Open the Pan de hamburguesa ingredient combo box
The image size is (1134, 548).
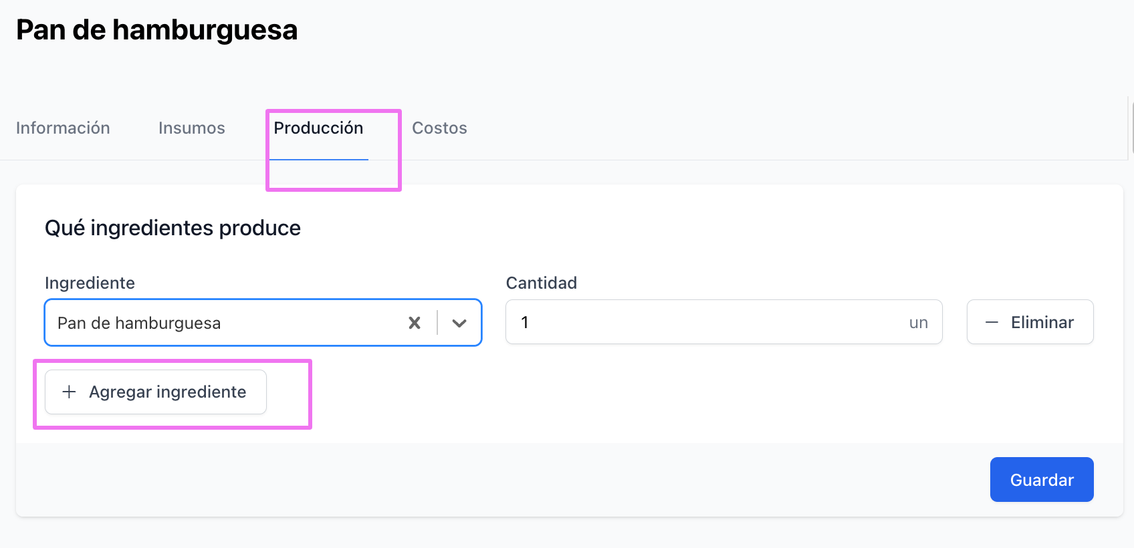(x=263, y=323)
